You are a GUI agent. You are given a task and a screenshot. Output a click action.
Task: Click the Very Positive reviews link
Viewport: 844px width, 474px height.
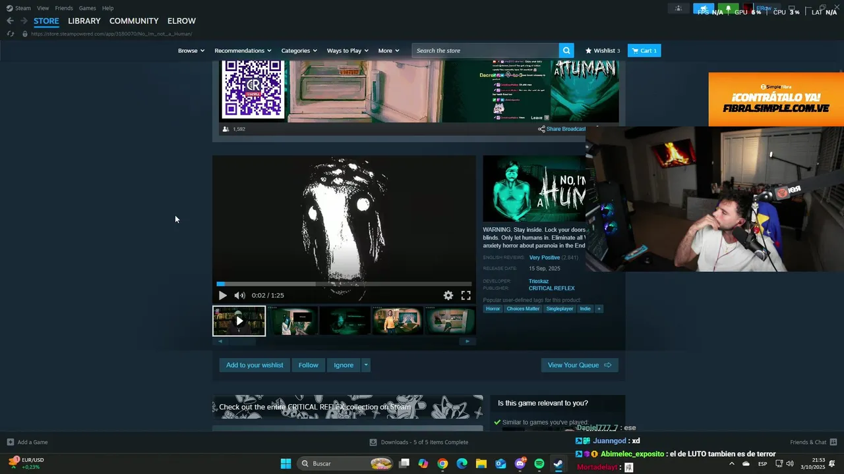point(545,257)
